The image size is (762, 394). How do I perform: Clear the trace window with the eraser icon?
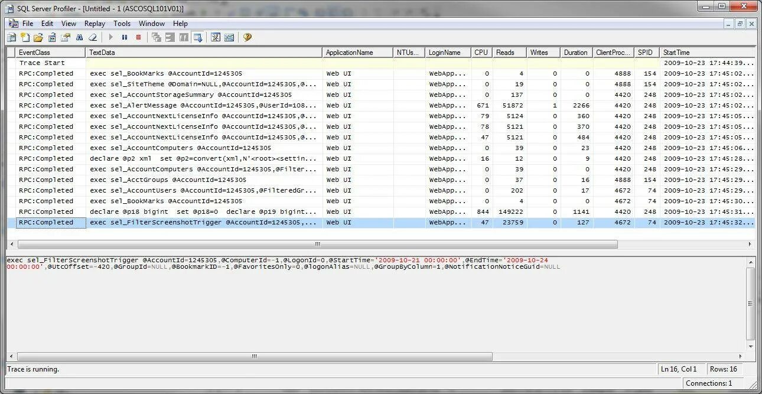(93, 37)
